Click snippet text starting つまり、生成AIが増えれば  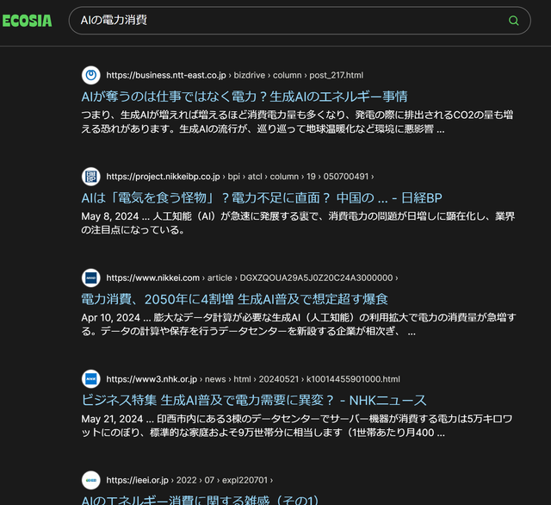pos(297,122)
